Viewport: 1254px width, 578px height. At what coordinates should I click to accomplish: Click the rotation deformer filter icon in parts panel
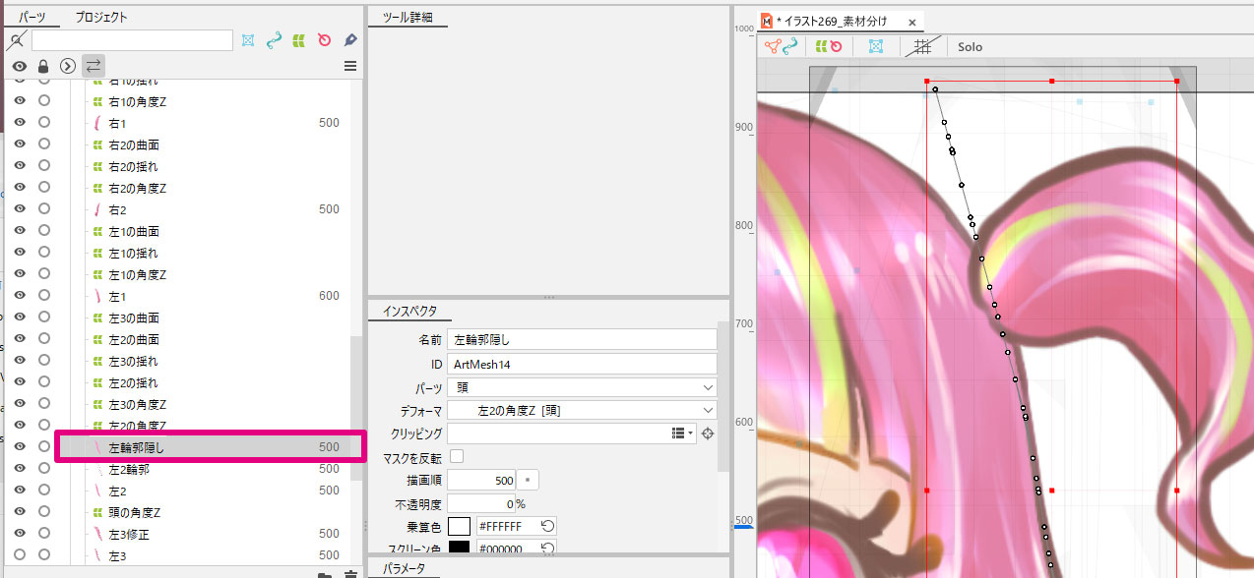coord(324,40)
